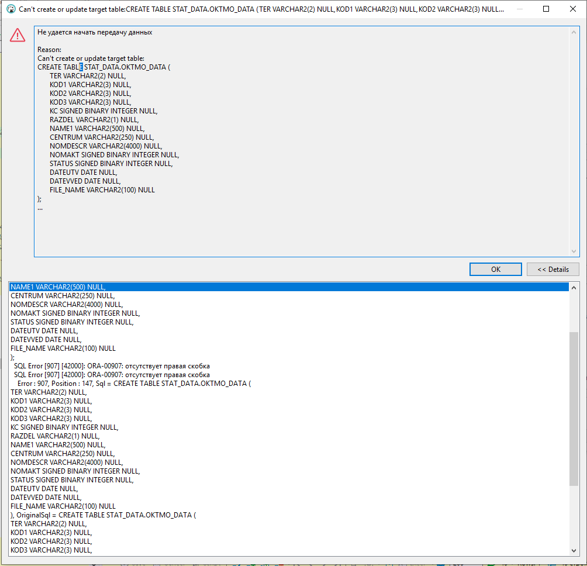Click the down arrow of the upper message scrollbar

[574, 251]
